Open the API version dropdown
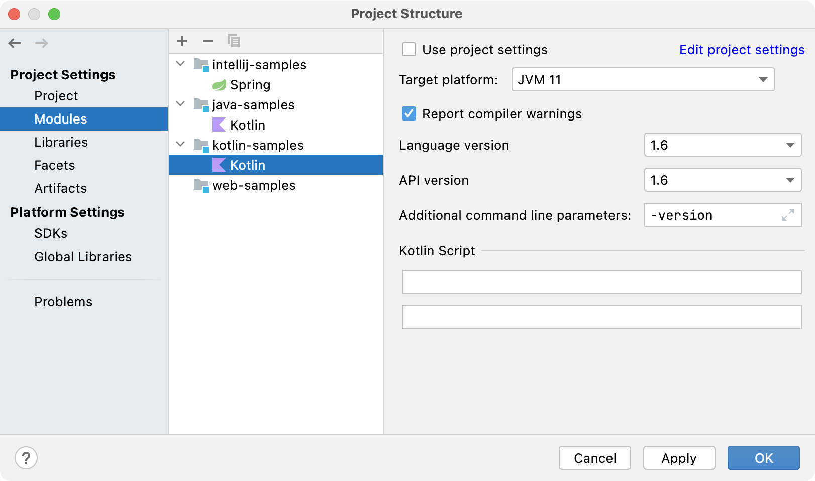The width and height of the screenshot is (815, 481). pos(723,180)
